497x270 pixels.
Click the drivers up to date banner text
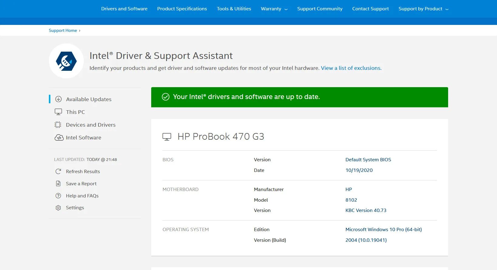[x=246, y=97]
